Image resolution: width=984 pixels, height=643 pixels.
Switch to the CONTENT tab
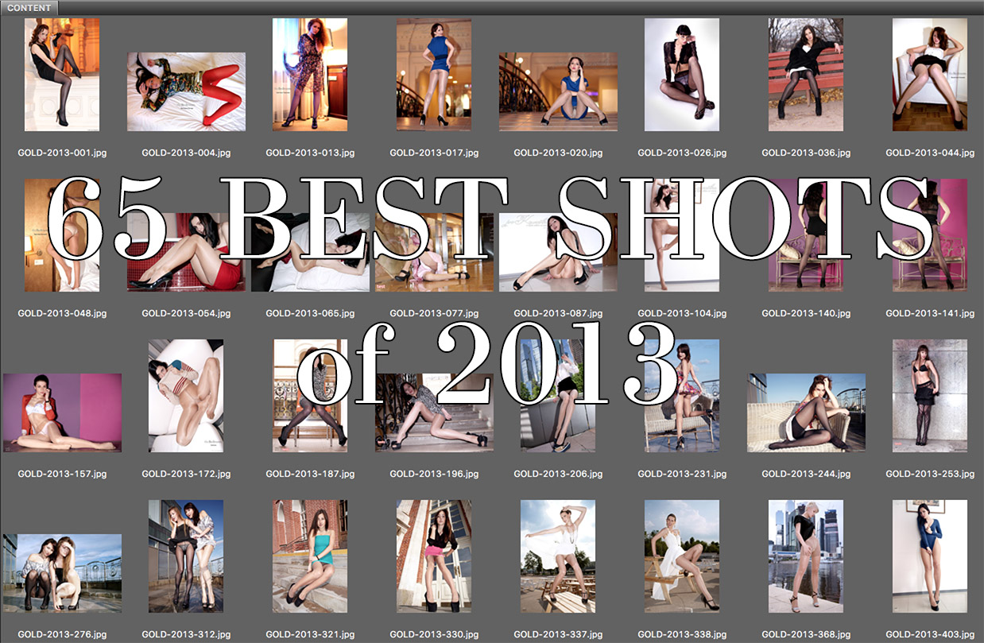[x=29, y=7]
